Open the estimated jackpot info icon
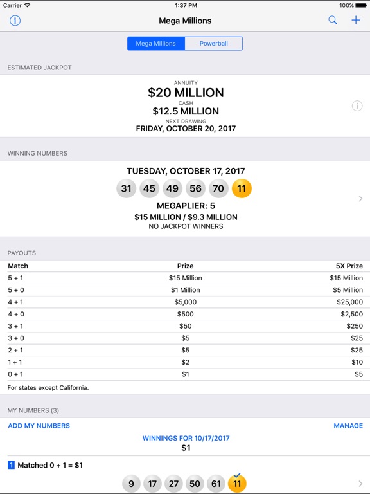370x494 pixels. 357,106
